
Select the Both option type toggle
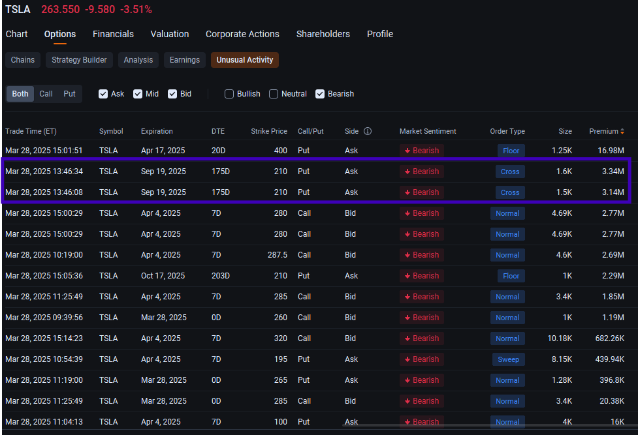pyautogui.click(x=20, y=94)
